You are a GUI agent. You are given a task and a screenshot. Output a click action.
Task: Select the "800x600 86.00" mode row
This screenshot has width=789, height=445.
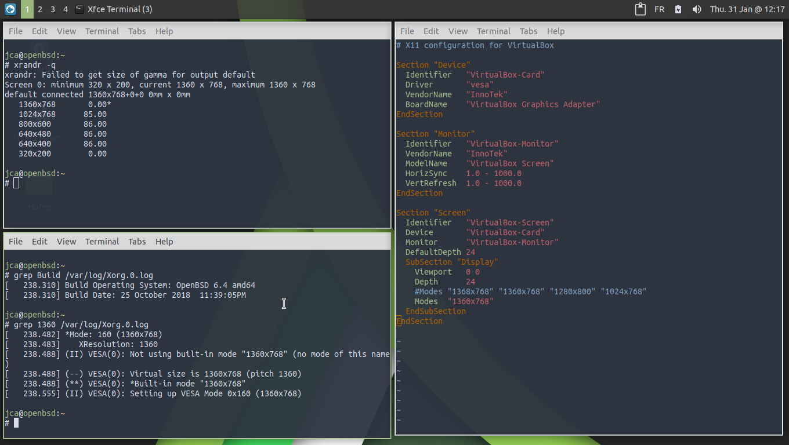coord(63,124)
